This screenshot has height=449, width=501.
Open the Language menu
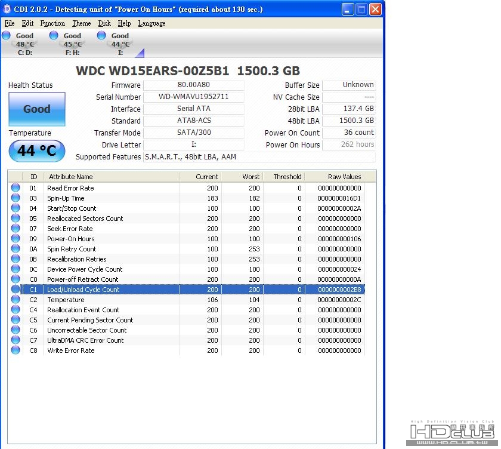pos(151,23)
